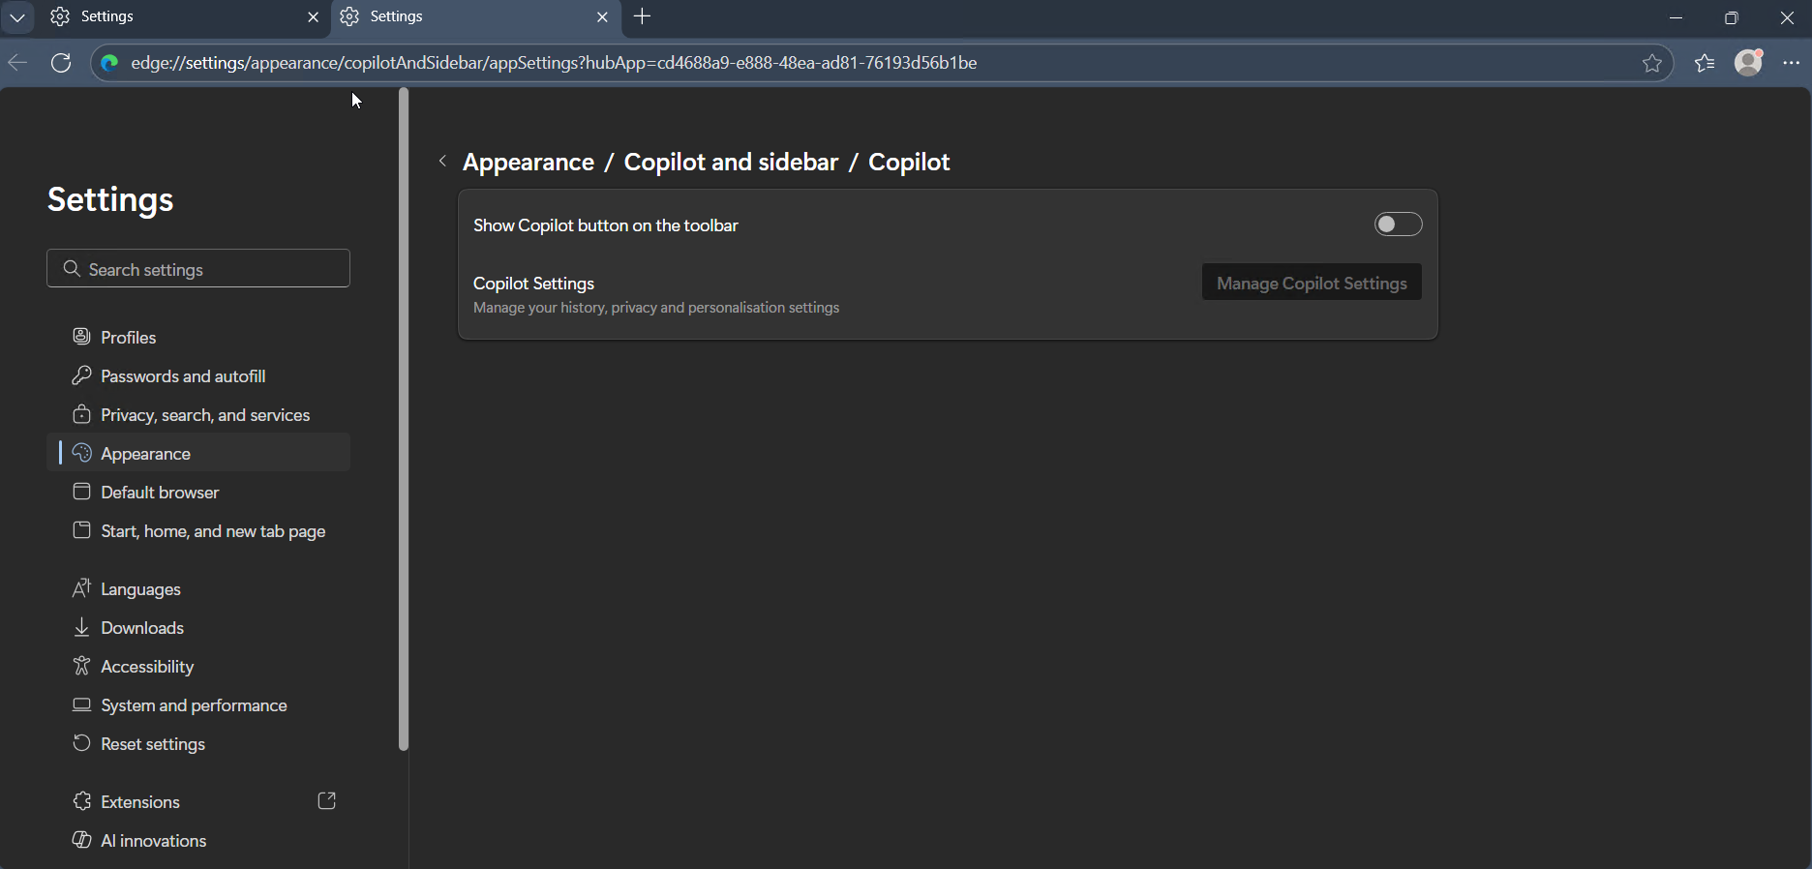Viewport: 1812px width, 869px height.
Task: Close the second Settings tab
Action: [602, 17]
